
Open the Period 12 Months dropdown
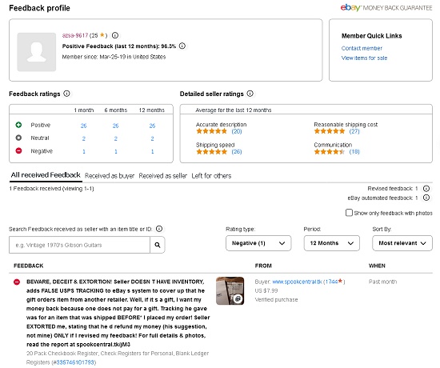[332, 243]
